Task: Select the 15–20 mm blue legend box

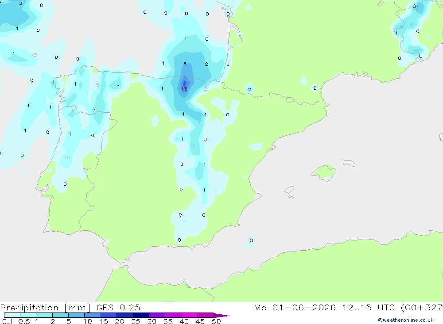Action: 109,315
